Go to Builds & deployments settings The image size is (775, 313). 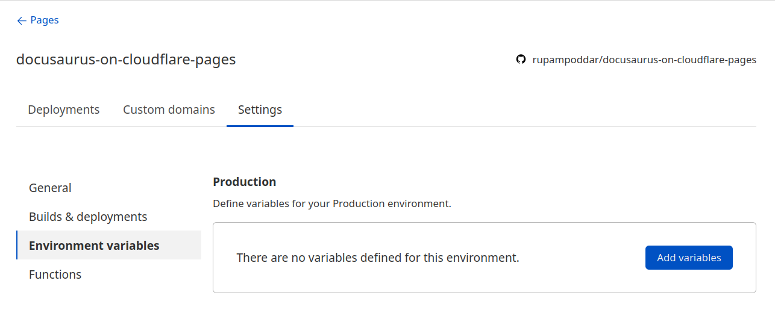click(88, 217)
